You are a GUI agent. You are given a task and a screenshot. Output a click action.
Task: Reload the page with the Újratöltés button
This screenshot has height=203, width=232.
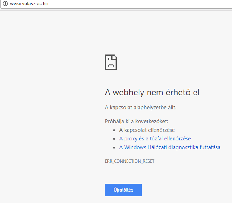click(x=123, y=190)
